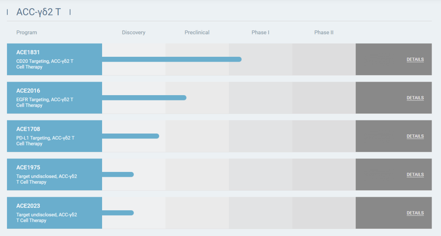Open DETAILS link for ACE1831
This screenshot has height=236, width=441.
click(x=415, y=59)
